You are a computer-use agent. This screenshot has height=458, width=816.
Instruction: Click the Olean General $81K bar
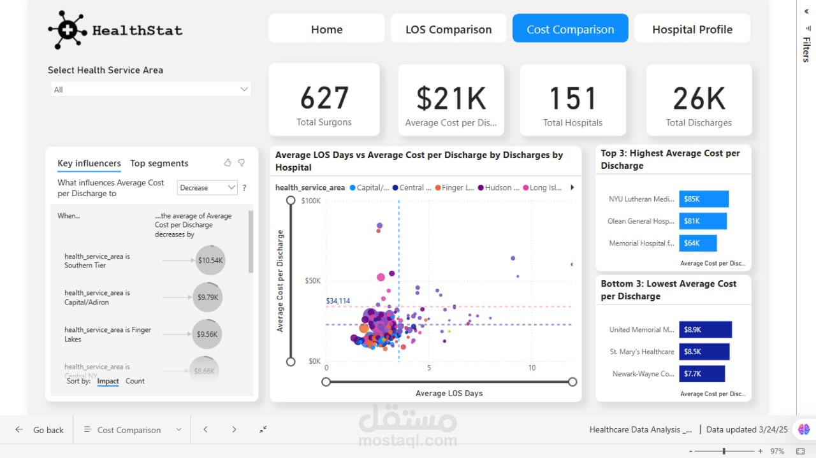click(703, 221)
